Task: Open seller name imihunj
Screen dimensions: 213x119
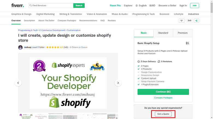Action: pyautogui.click(x=28, y=47)
